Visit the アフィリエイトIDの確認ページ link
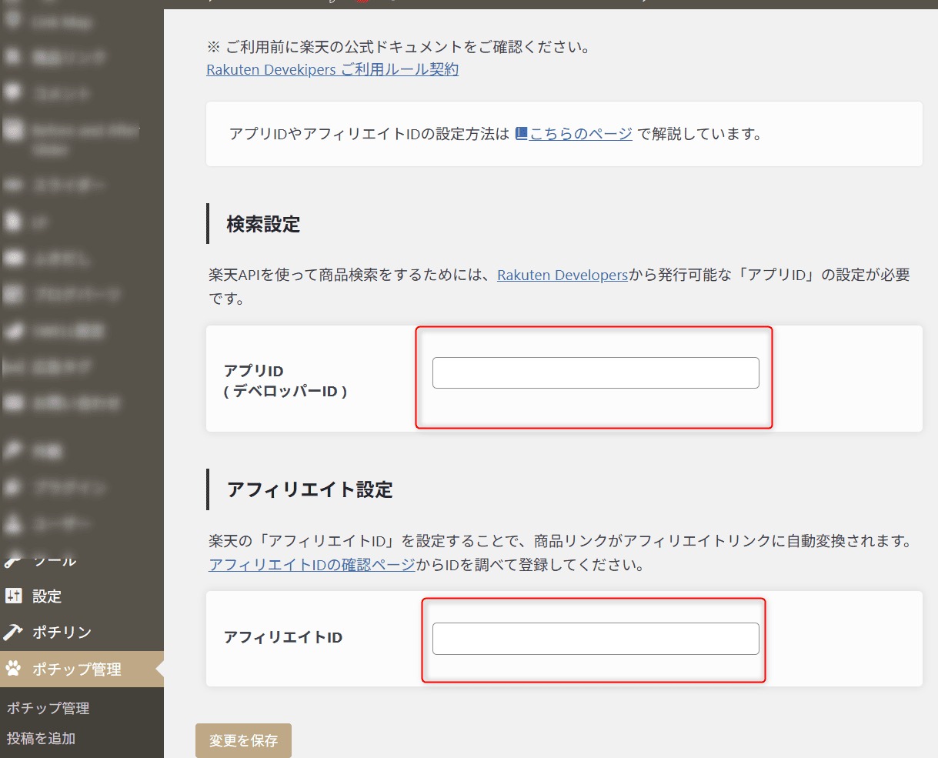938x758 pixels. [x=312, y=565]
